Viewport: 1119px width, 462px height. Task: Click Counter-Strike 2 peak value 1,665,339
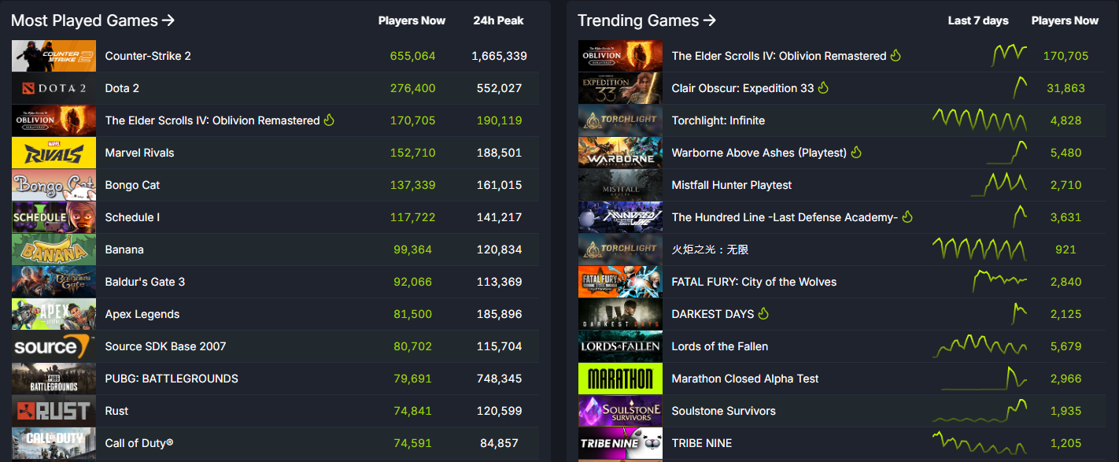pyautogui.click(x=499, y=56)
